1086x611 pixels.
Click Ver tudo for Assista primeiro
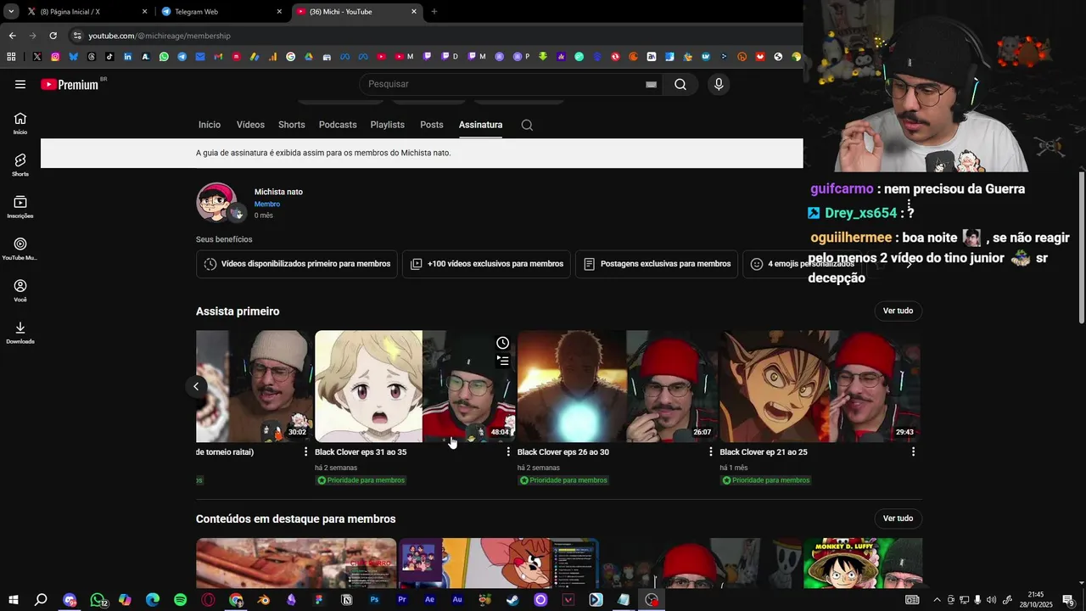pyautogui.click(x=898, y=311)
